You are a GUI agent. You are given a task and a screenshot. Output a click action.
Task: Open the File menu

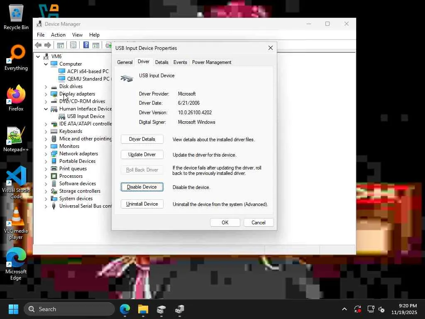[41, 35]
